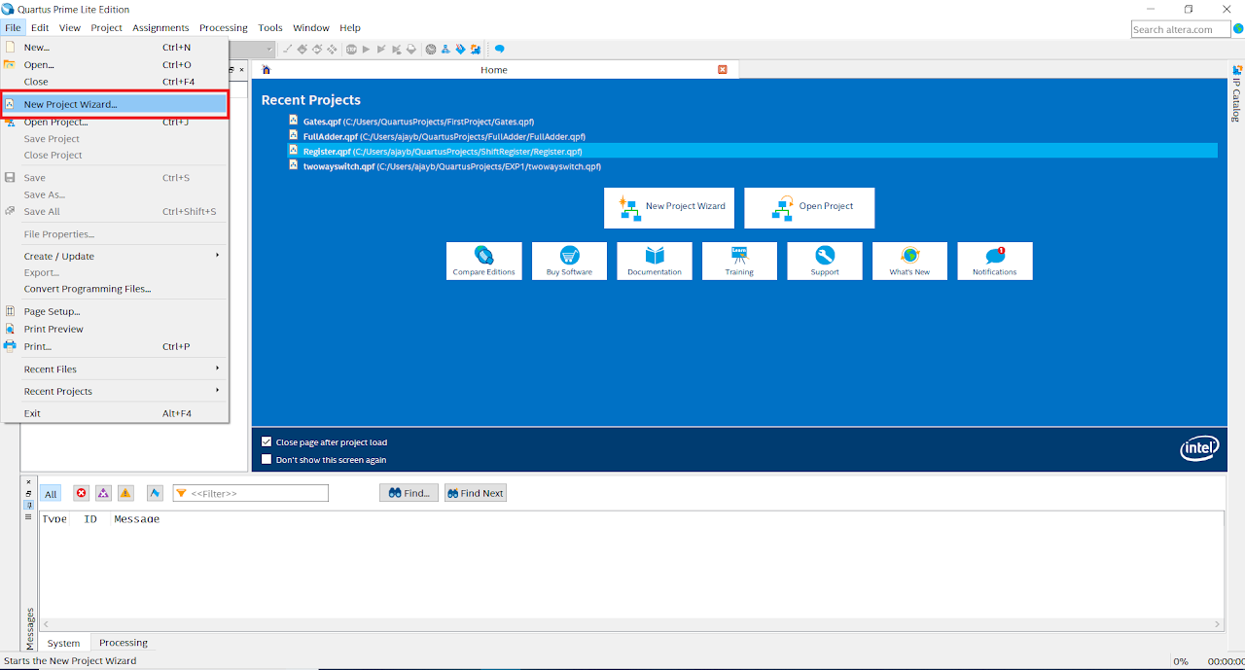1245x670 pixels.
Task: Click the messages horizontal scrollbar
Action: (632, 623)
